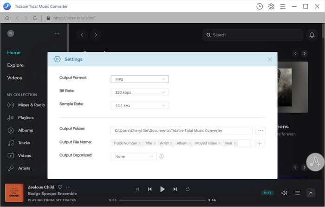Mute the volume speaker icon
The height and width of the screenshot is (207, 325).
point(284,193)
